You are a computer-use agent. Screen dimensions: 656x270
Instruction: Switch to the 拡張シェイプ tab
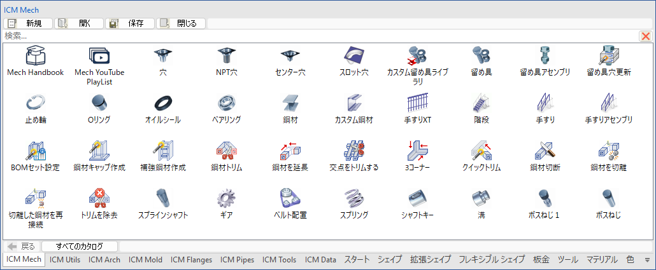click(431, 260)
